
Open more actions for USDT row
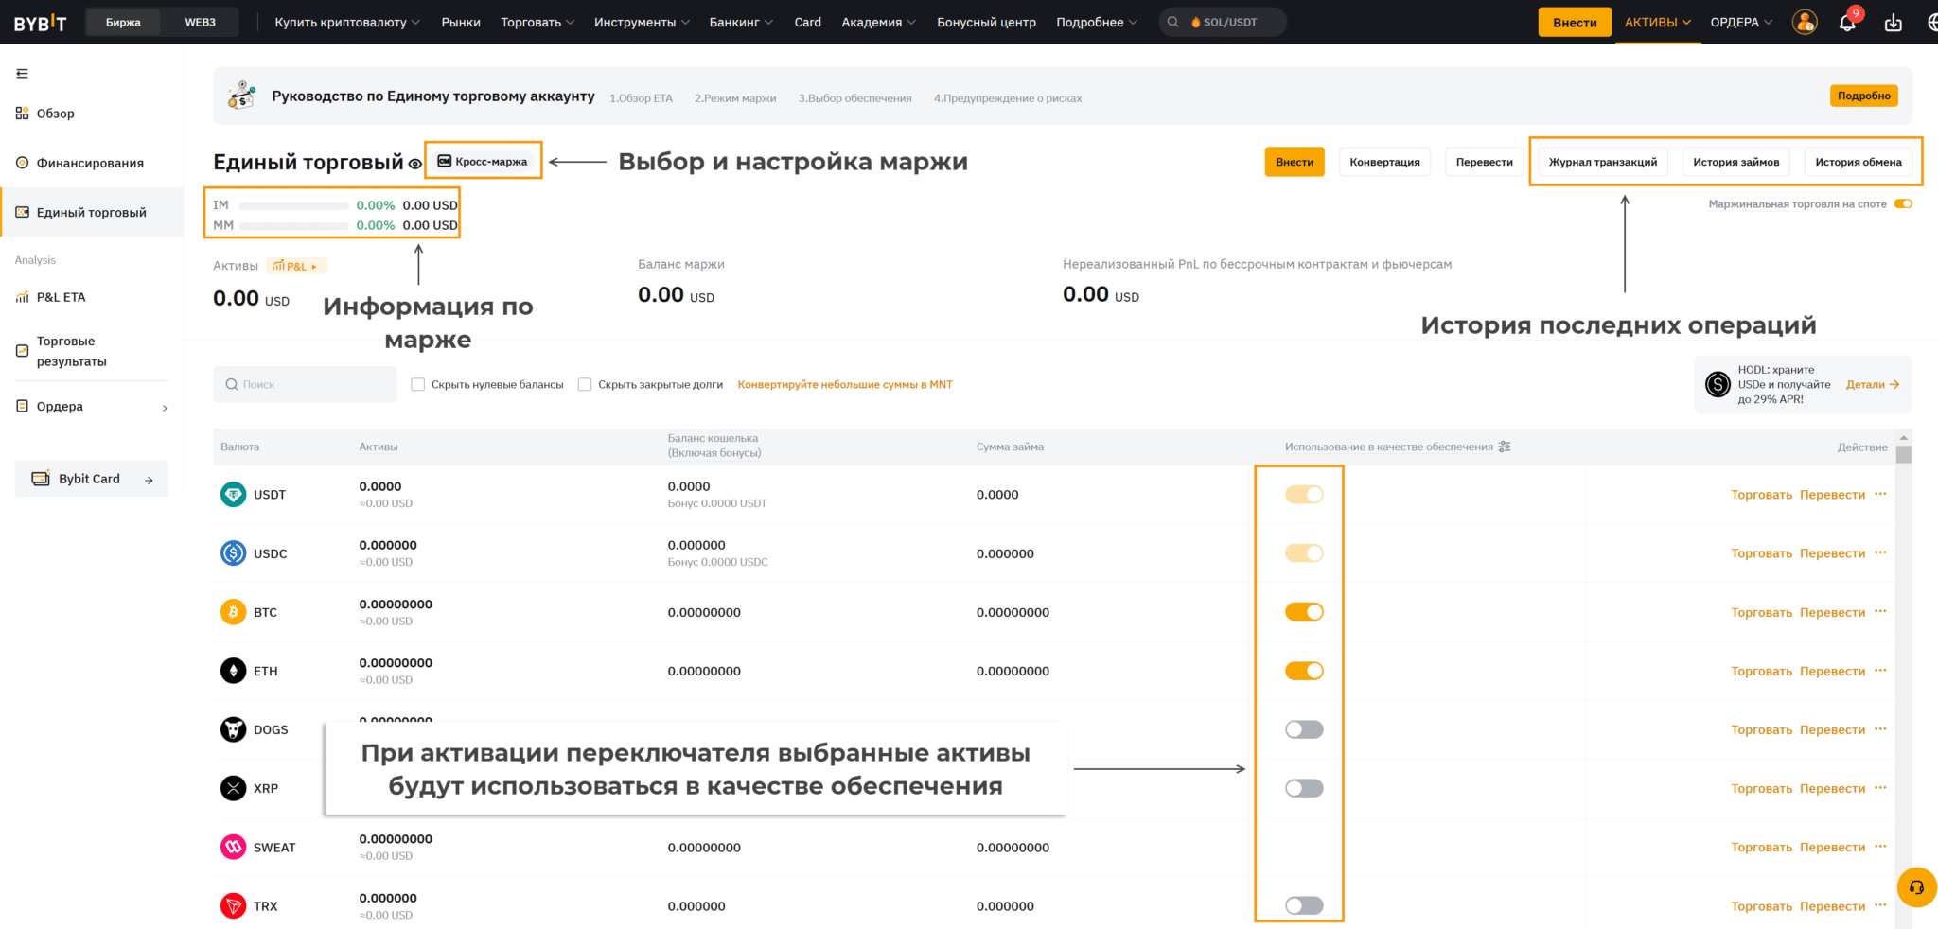[x=1880, y=494]
